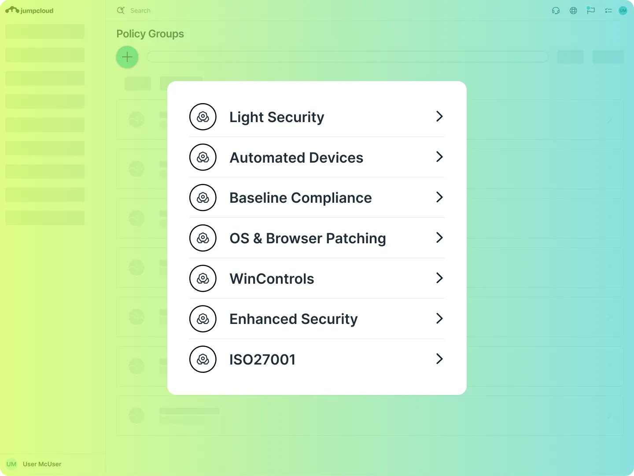Expand the Baseline Compliance chevron

tap(439, 197)
